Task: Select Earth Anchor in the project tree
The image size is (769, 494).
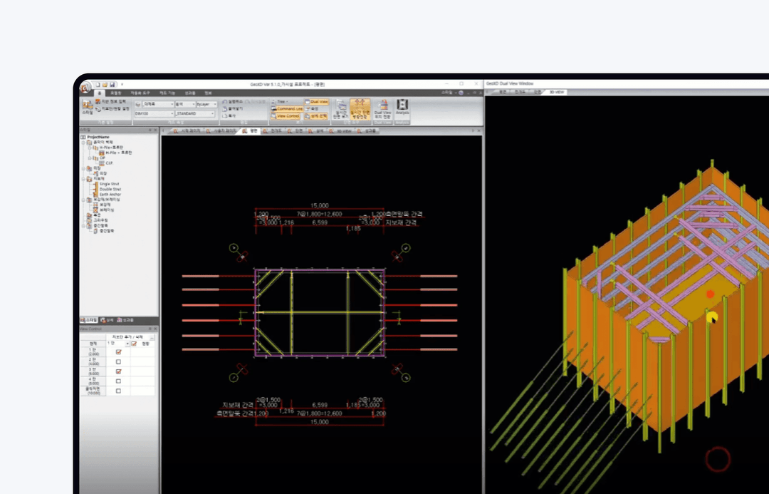Action: click(x=110, y=195)
